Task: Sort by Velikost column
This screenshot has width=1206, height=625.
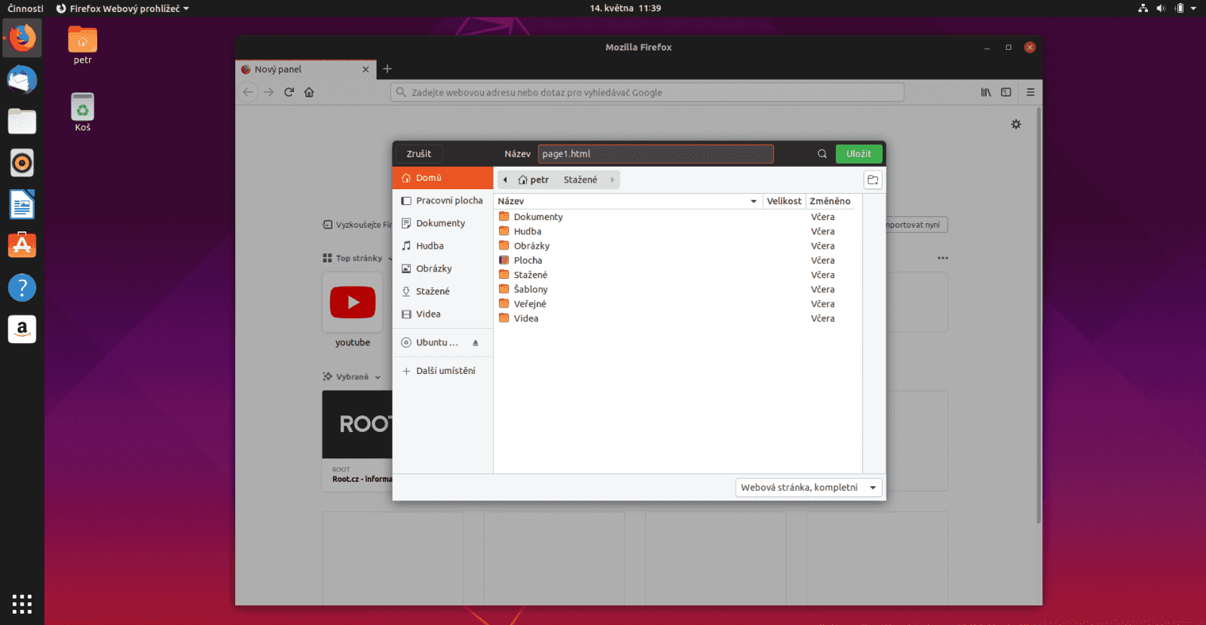Action: 784,201
